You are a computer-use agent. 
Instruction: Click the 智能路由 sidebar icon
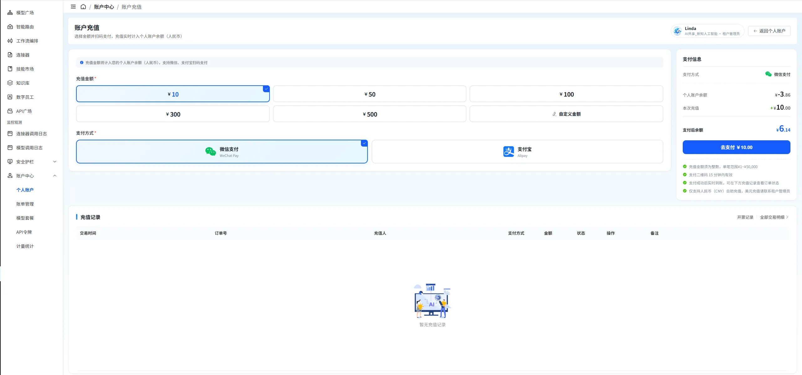tap(10, 27)
